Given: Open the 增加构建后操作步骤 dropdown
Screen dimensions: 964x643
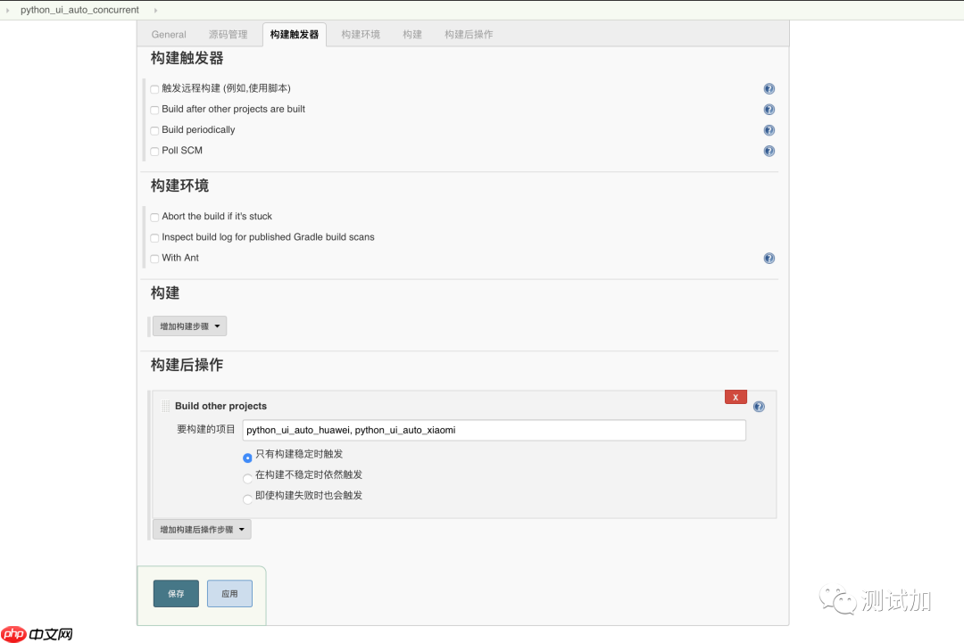Looking at the screenshot, I should [x=202, y=529].
